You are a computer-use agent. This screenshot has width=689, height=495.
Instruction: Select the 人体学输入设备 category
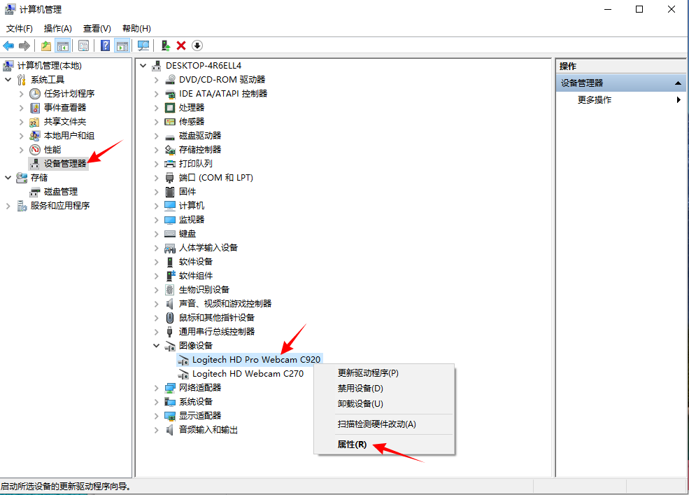click(x=208, y=248)
